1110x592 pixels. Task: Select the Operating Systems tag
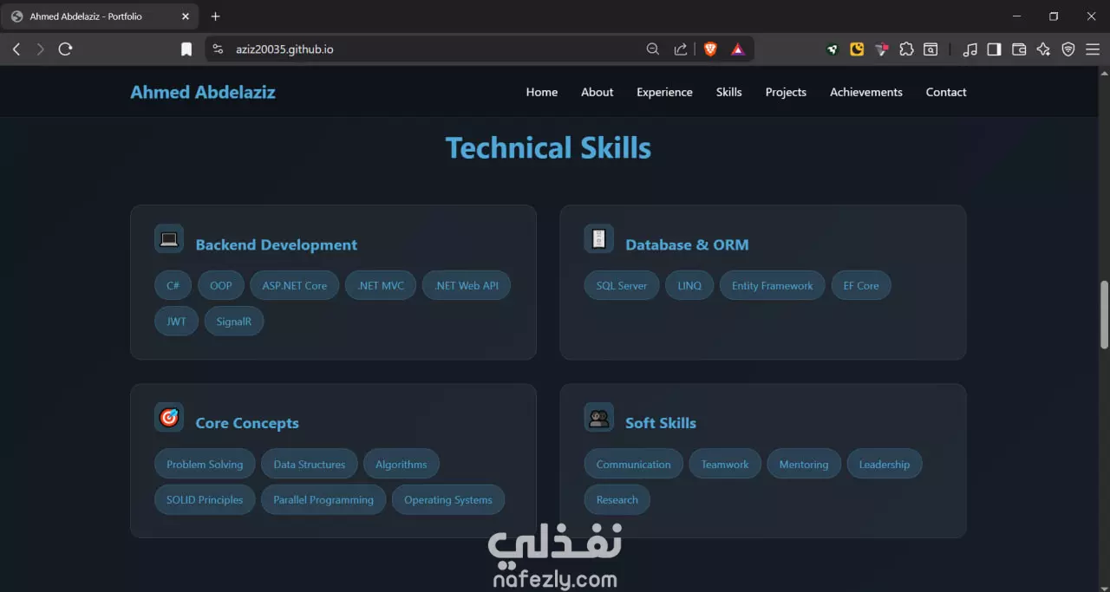(x=448, y=499)
